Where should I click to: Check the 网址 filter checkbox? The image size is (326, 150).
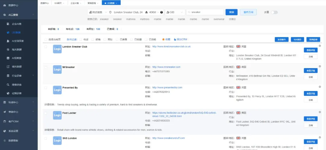105,39
